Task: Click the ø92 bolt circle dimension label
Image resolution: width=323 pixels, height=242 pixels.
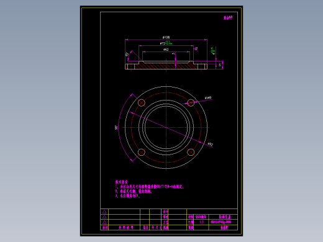Action: [x=210, y=144]
